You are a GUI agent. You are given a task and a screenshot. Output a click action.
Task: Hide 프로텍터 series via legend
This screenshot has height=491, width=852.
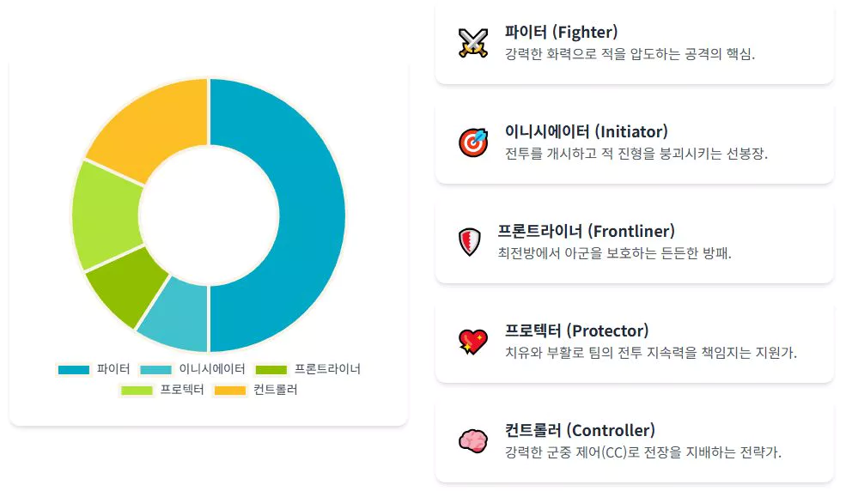[162, 391]
